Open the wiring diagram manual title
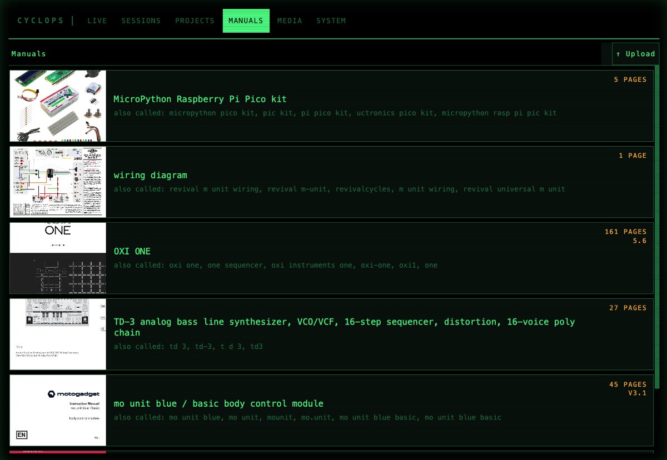 pos(151,176)
